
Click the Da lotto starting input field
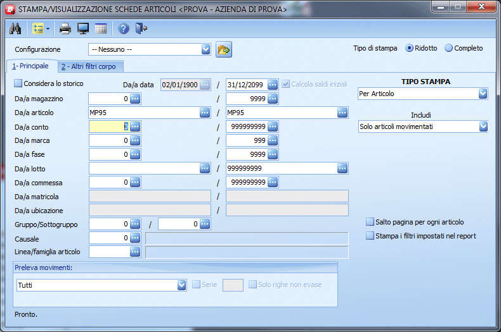(145, 168)
